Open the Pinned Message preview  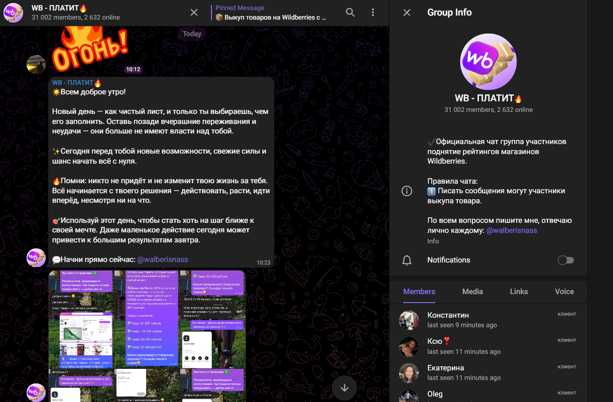pyautogui.click(x=271, y=13)
